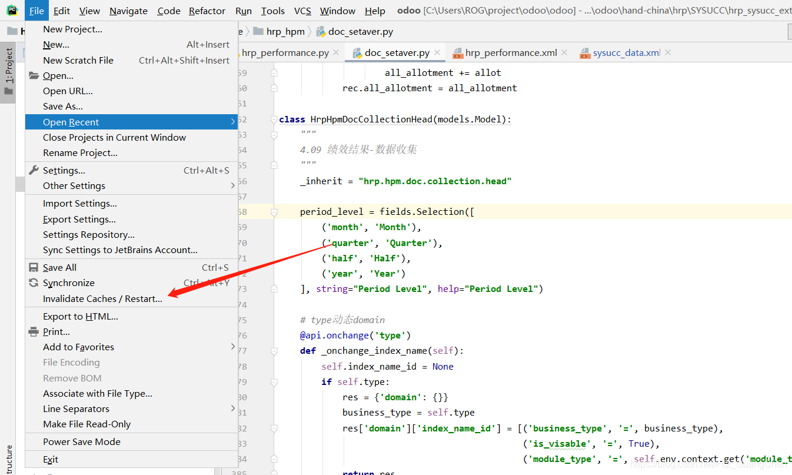Open the Other Settings submenu

72,185
